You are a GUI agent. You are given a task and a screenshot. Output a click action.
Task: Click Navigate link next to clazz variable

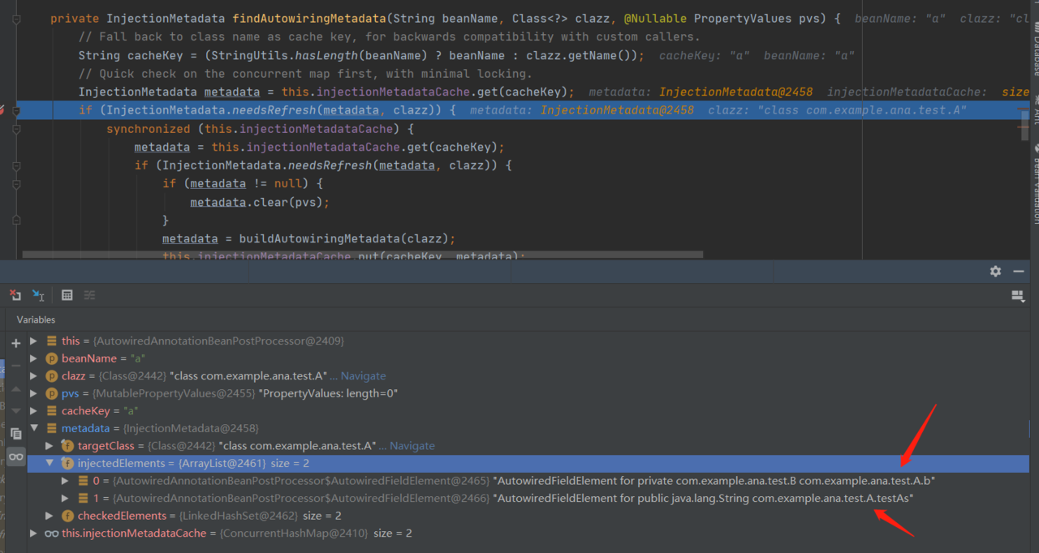(363, 375)
